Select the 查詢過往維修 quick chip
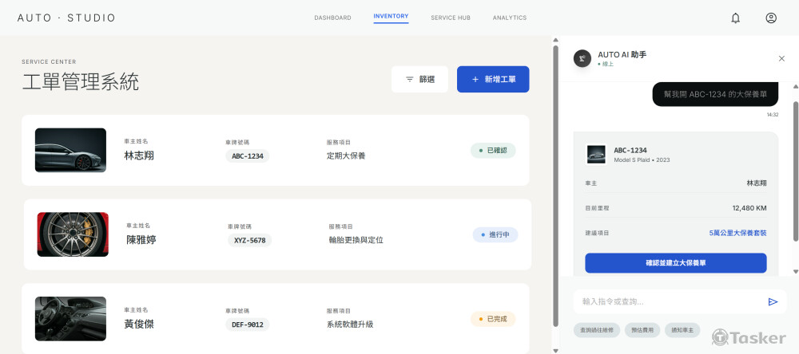Viewport: 799px width, 354px height. (596, 329)
